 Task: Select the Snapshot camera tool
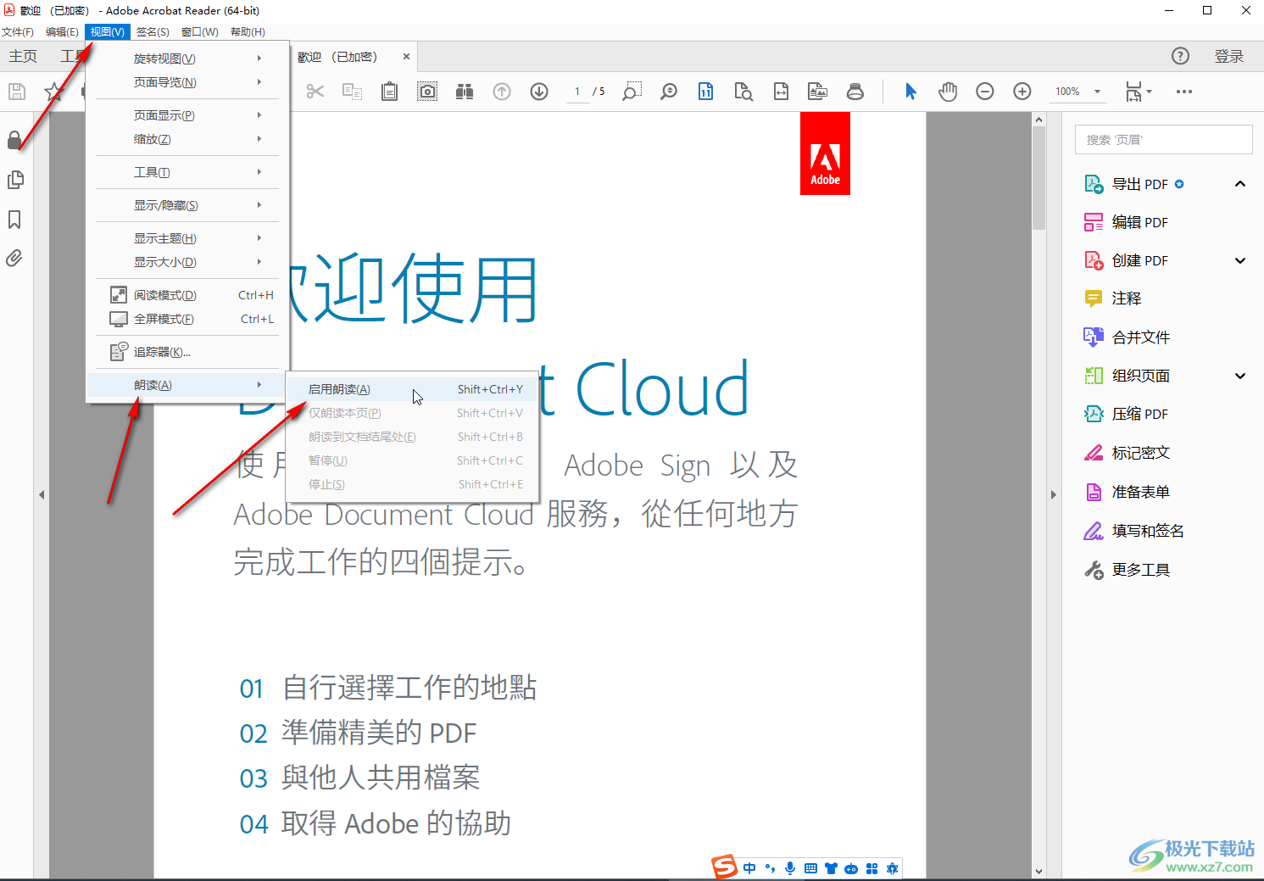click(x=427, y=92)
